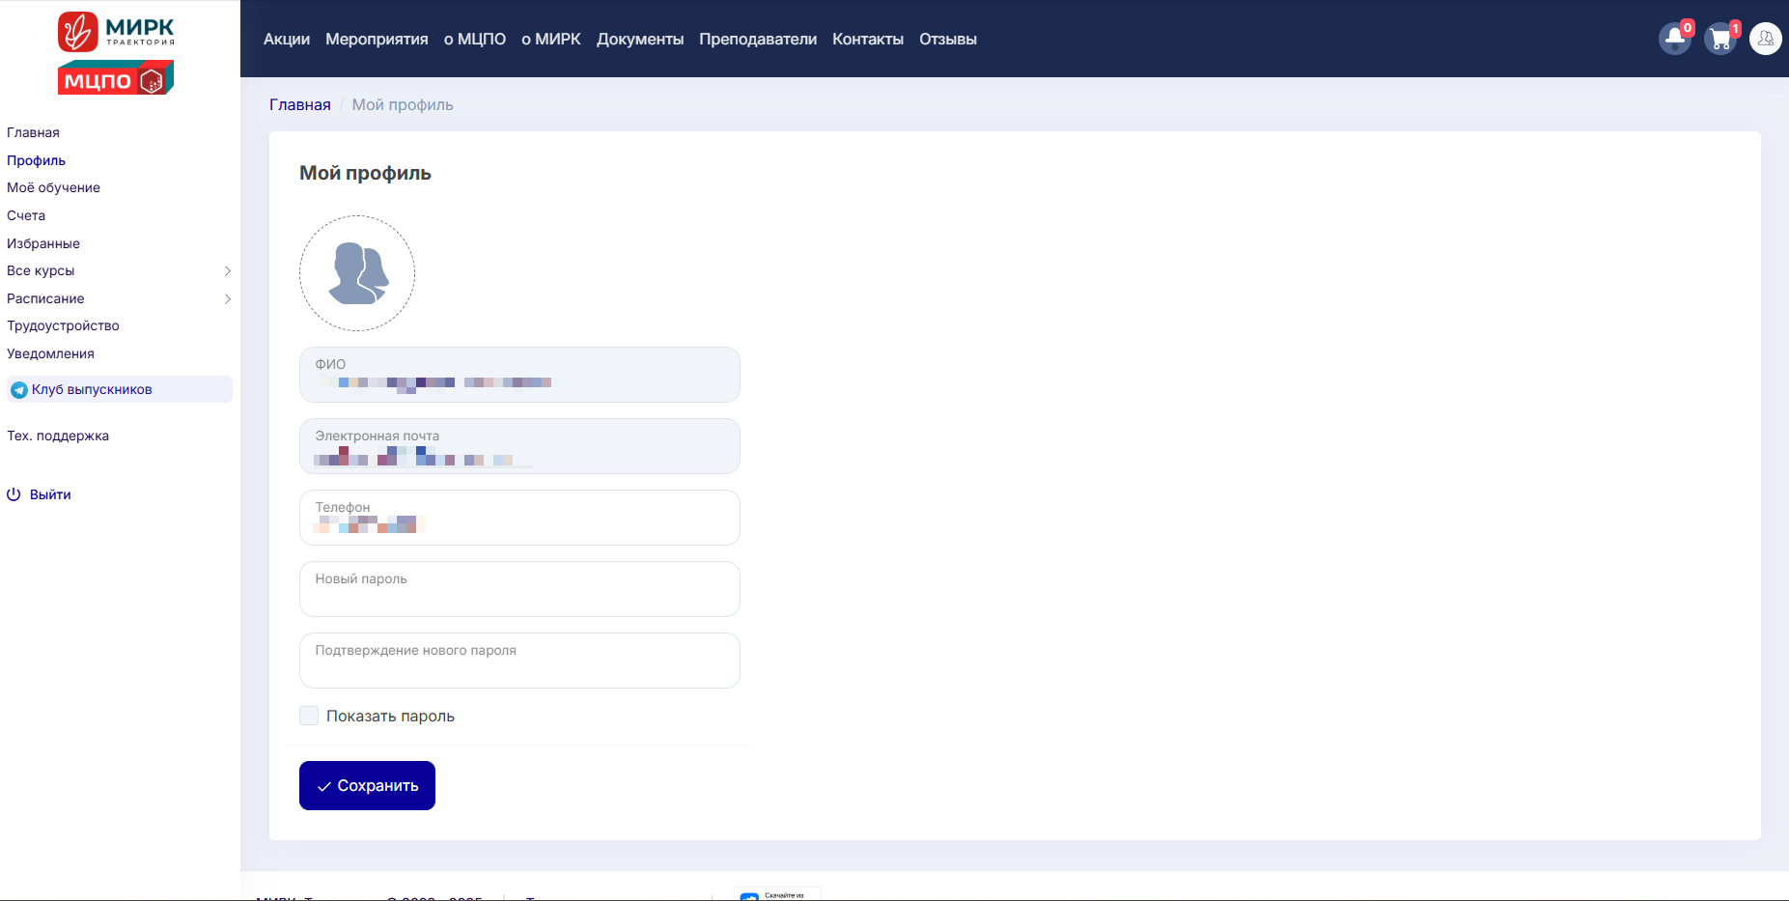Open Расписание in the sidebar

tap(45, 299)
